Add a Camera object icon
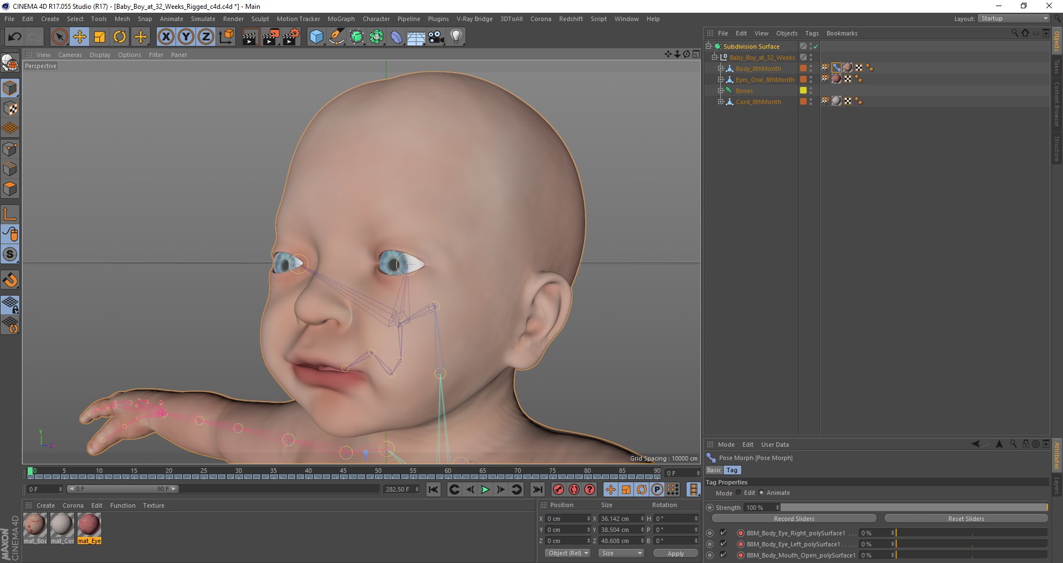This screenshot has height=563, width=1063. point(436,37)
